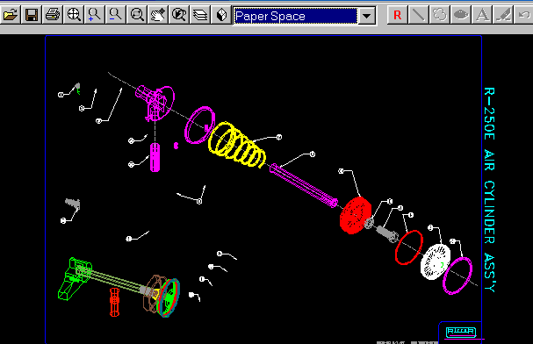The image size is (533, 344).
Task: Open the Paper Space dropdown arrow
Action: 366,16
